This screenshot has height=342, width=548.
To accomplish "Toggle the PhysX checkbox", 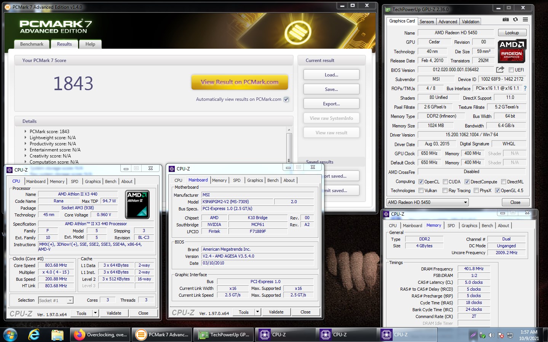I will click(476, 191).
